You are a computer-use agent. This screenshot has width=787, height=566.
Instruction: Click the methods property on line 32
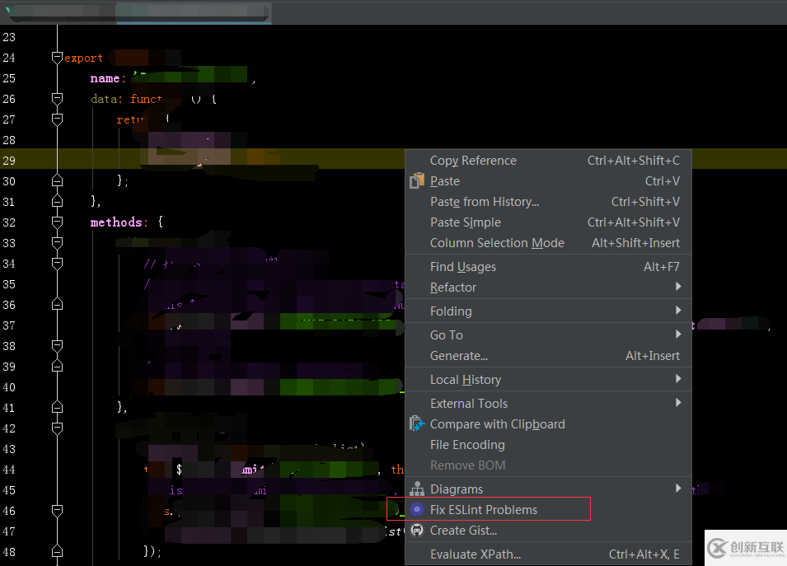[116, 222]
